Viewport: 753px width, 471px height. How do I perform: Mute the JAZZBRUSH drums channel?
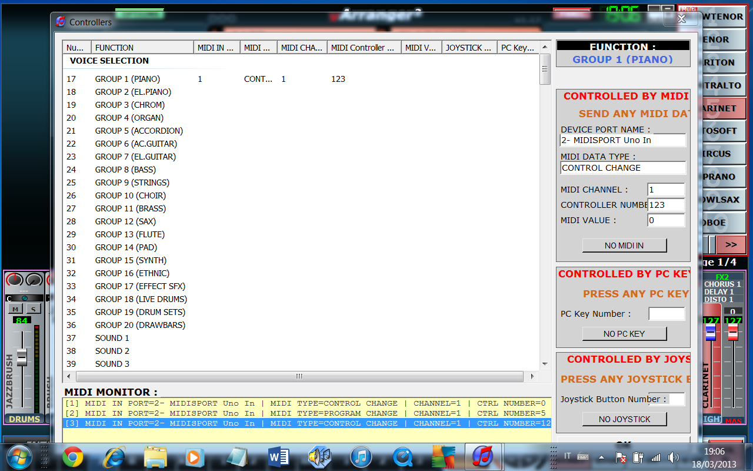tap(15, 309)
